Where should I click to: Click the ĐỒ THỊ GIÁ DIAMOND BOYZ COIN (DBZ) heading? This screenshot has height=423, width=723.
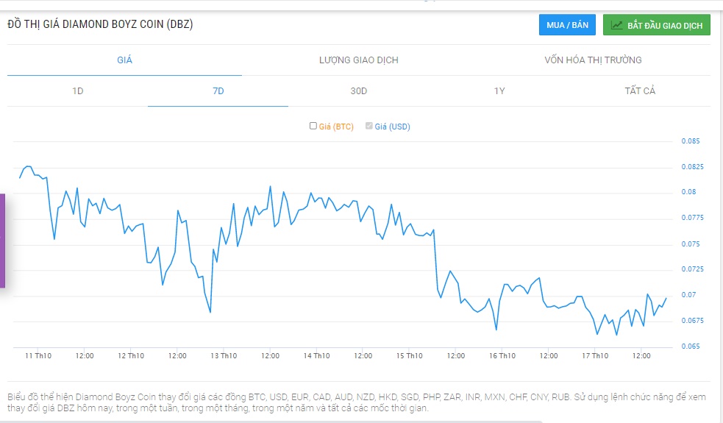(x=100, y=24)
